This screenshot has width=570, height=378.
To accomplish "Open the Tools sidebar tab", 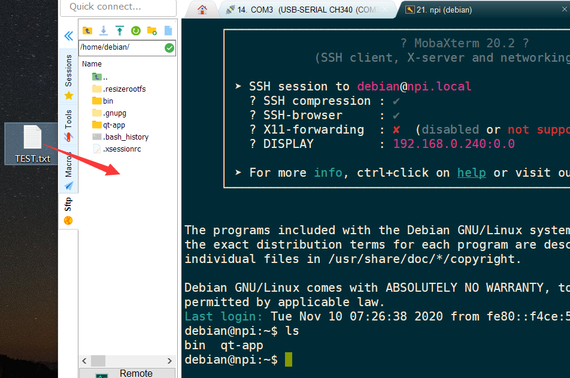I will tap(68, 125).
